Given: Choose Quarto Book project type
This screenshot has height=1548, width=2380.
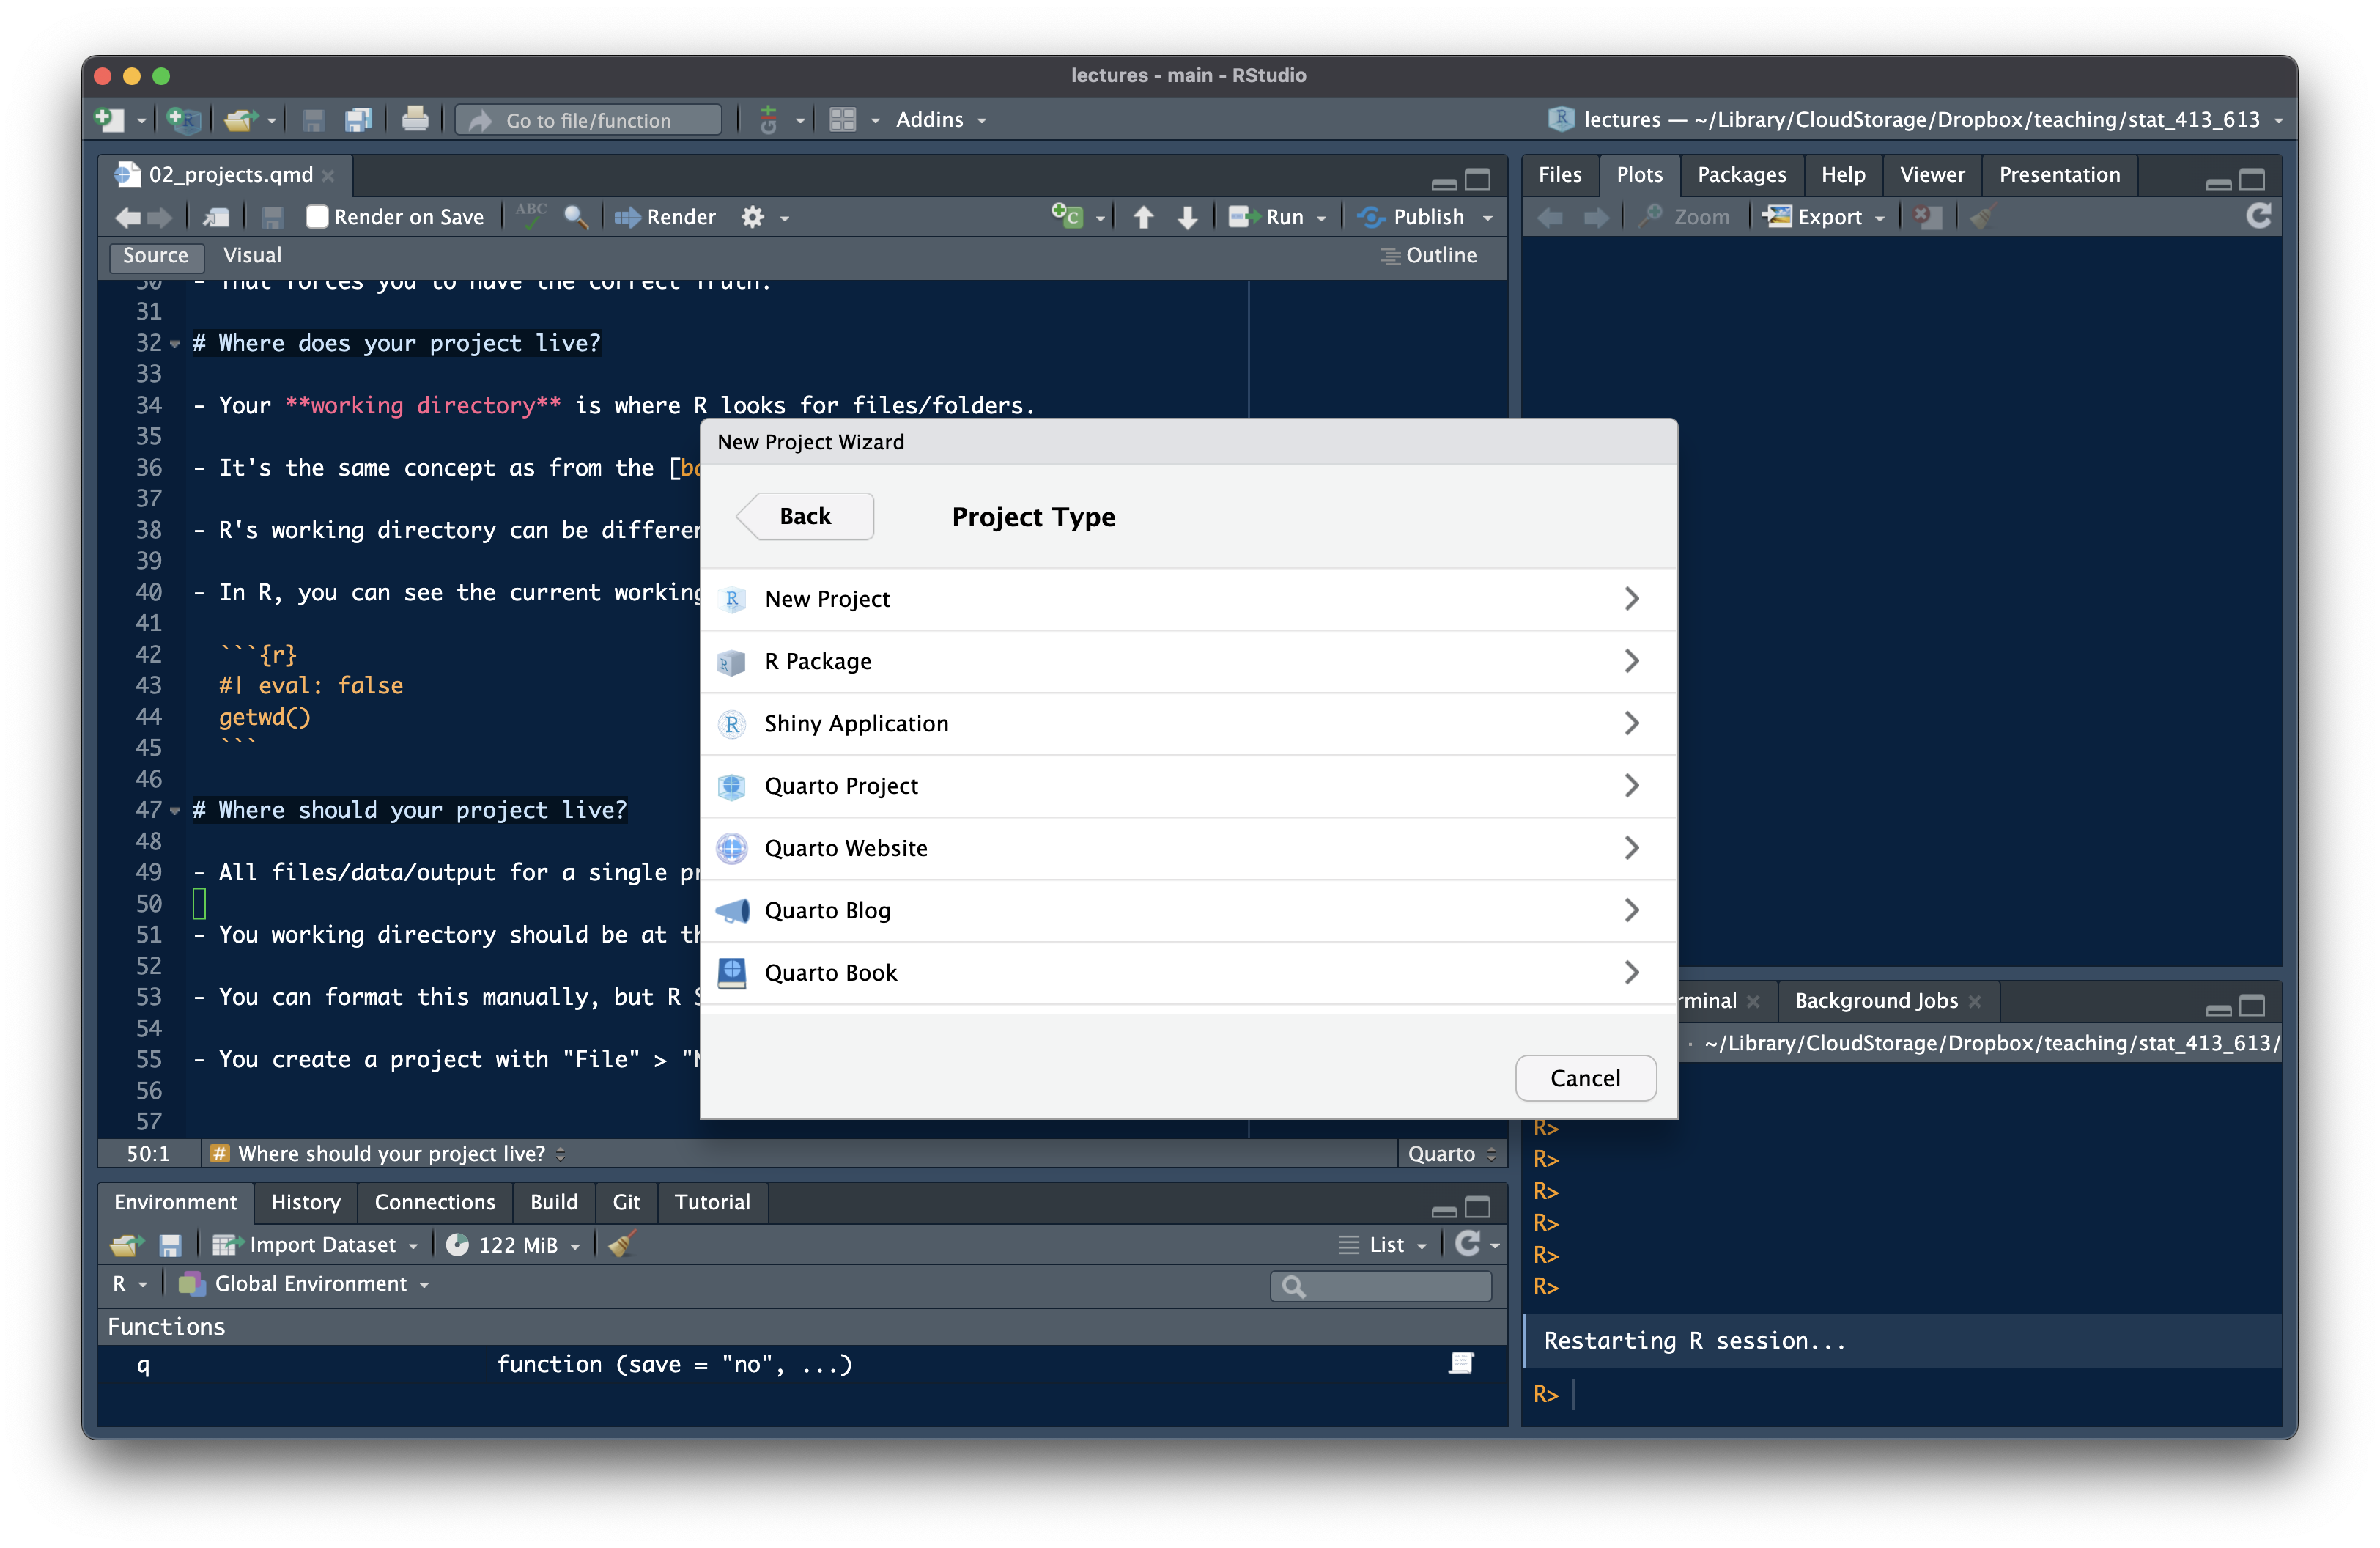Looking at the screenshot, I should [1188, 973].
